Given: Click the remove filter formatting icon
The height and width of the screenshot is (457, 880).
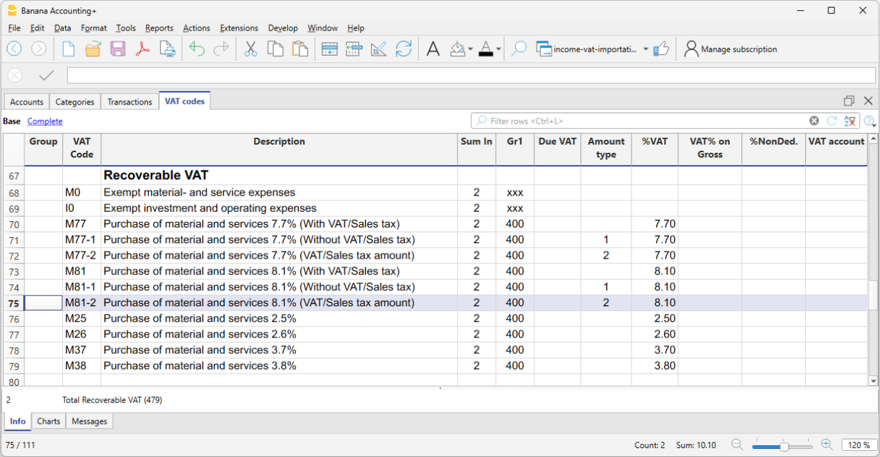Looking at the screenshot, I should tap(849, 121).
